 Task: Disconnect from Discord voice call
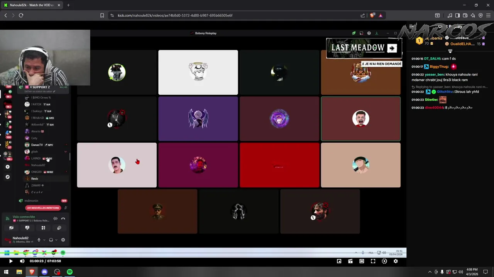(63, 219)
